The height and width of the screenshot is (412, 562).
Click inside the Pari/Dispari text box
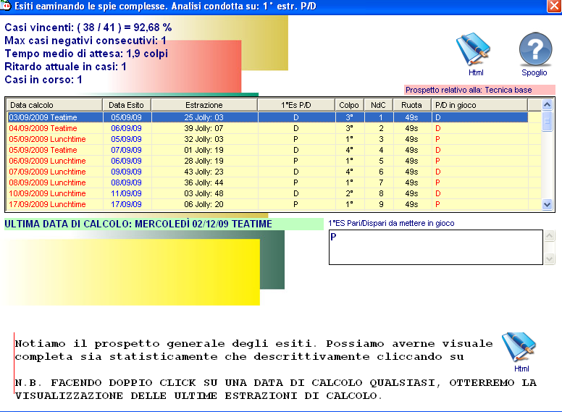point(436,247)
